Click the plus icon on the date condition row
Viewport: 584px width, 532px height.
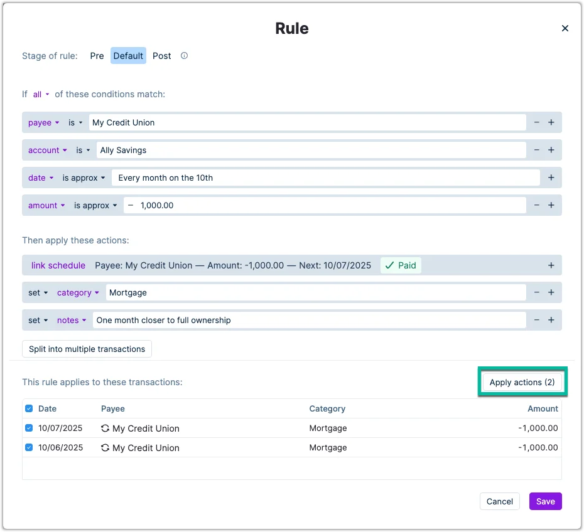click(x=551, y=178)
